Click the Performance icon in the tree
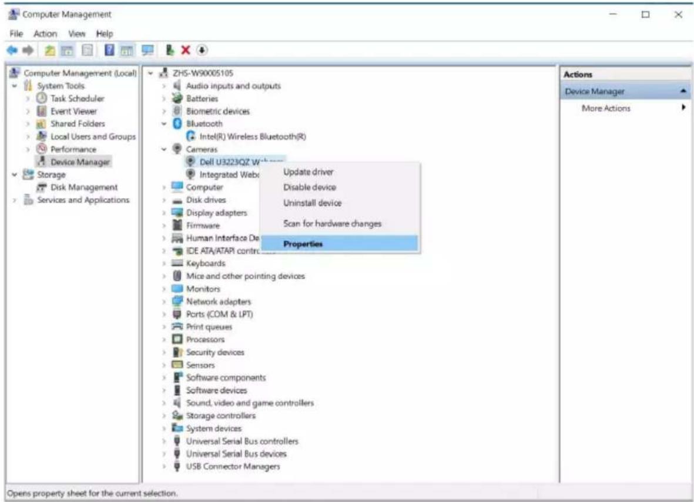This screenshot has height=502, width=694. 42,149
